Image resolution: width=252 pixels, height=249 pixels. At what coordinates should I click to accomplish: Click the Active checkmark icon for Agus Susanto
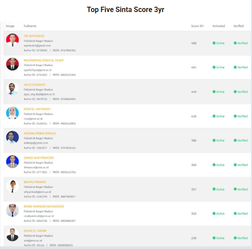coord(214,92)
